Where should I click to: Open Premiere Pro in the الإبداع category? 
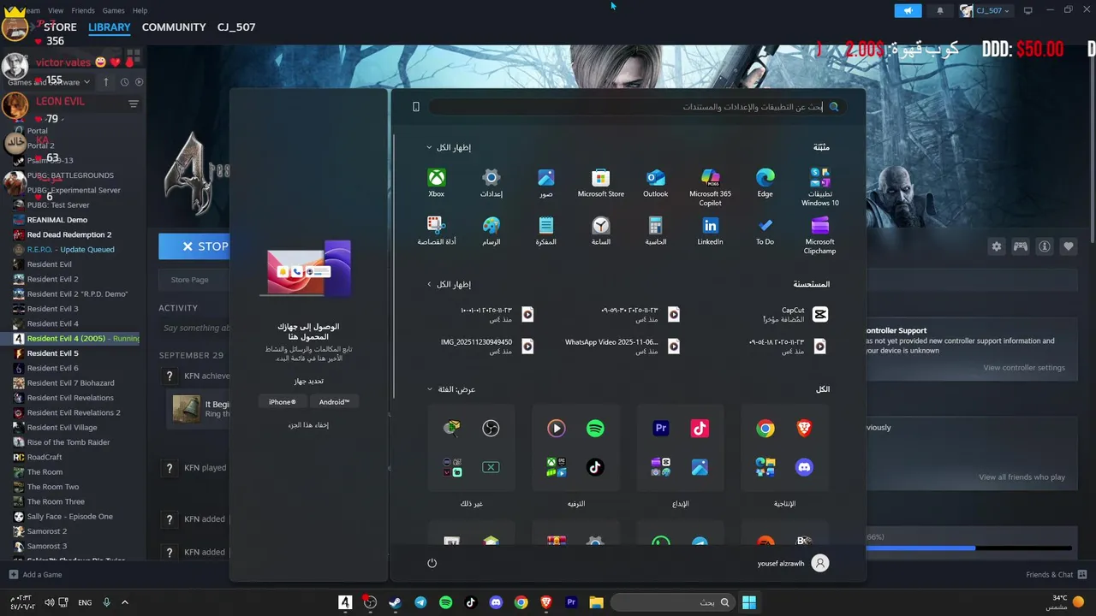[x=661, y=429]
